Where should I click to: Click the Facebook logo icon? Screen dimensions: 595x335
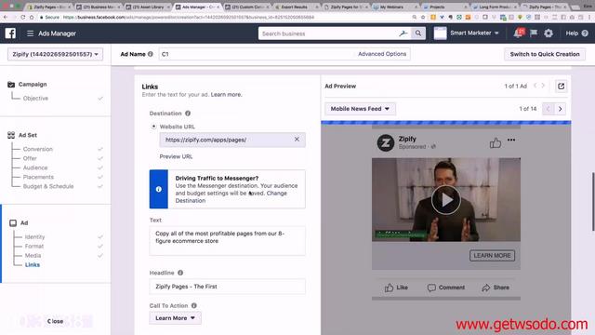(x=10, y=33)
